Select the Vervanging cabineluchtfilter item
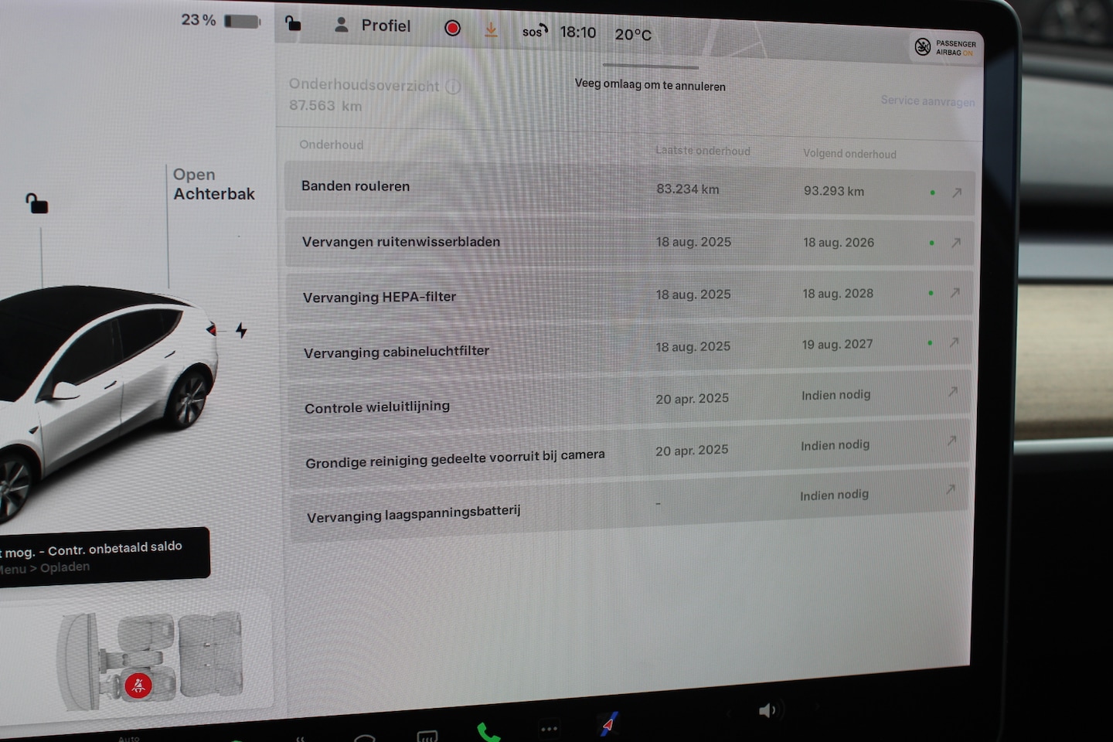The image size is (1113, 742). [x=629, y=349]
